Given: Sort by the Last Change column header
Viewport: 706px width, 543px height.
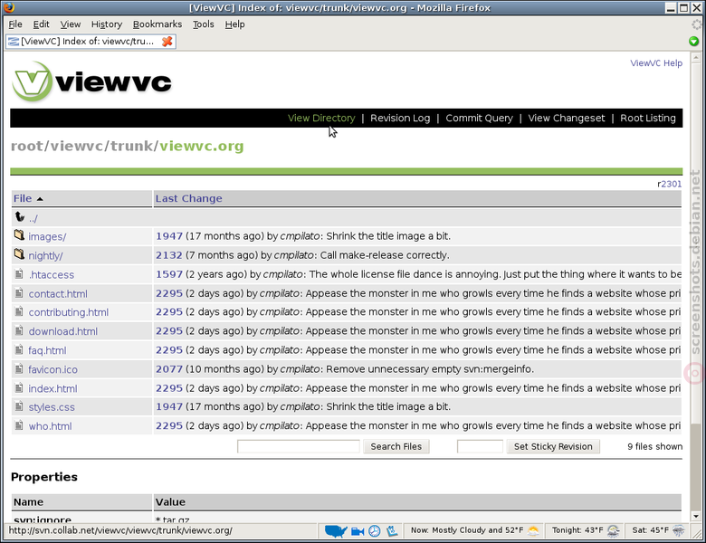Looking at the screenshot, I should click(x=188, y=198).
